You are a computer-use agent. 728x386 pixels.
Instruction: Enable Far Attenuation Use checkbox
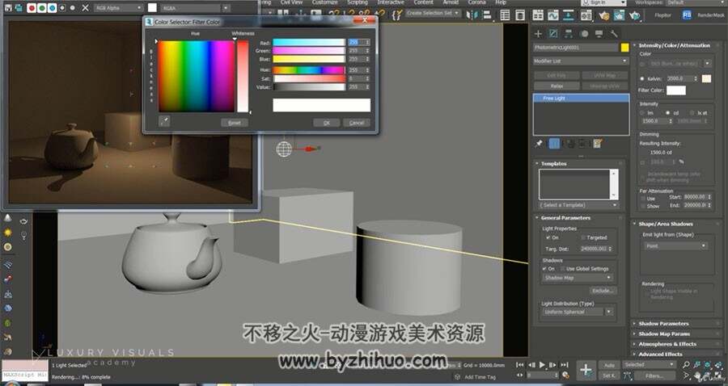coord(643,199)
